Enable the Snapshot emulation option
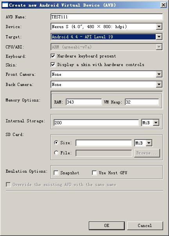169x236 pixels. pos(56,173)
